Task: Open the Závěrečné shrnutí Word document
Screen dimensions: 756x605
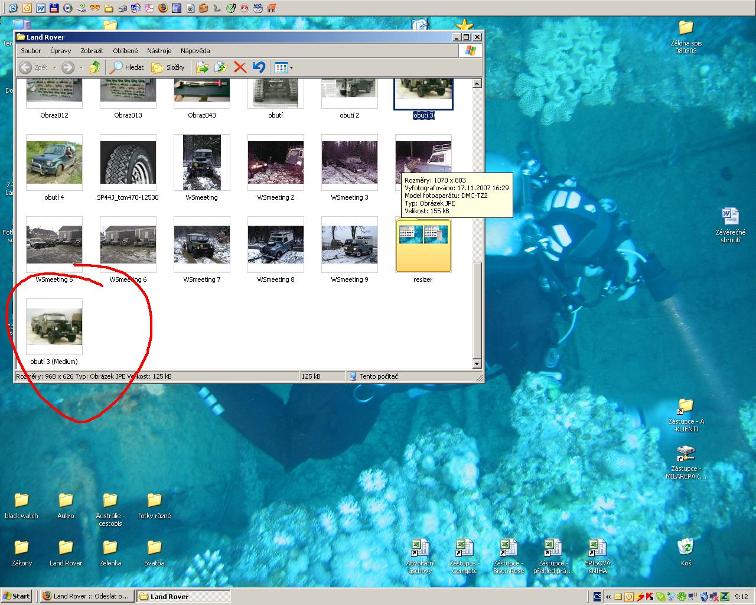Action: pyautogui.click(x=730, y=219)
